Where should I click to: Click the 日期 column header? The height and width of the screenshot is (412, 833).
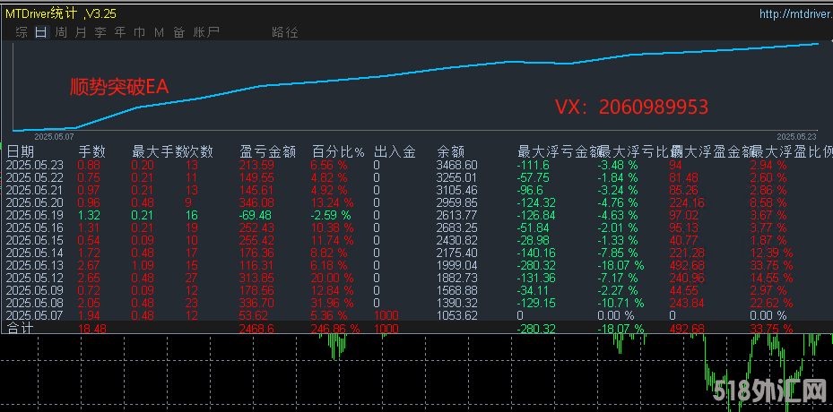click(21, 151)
